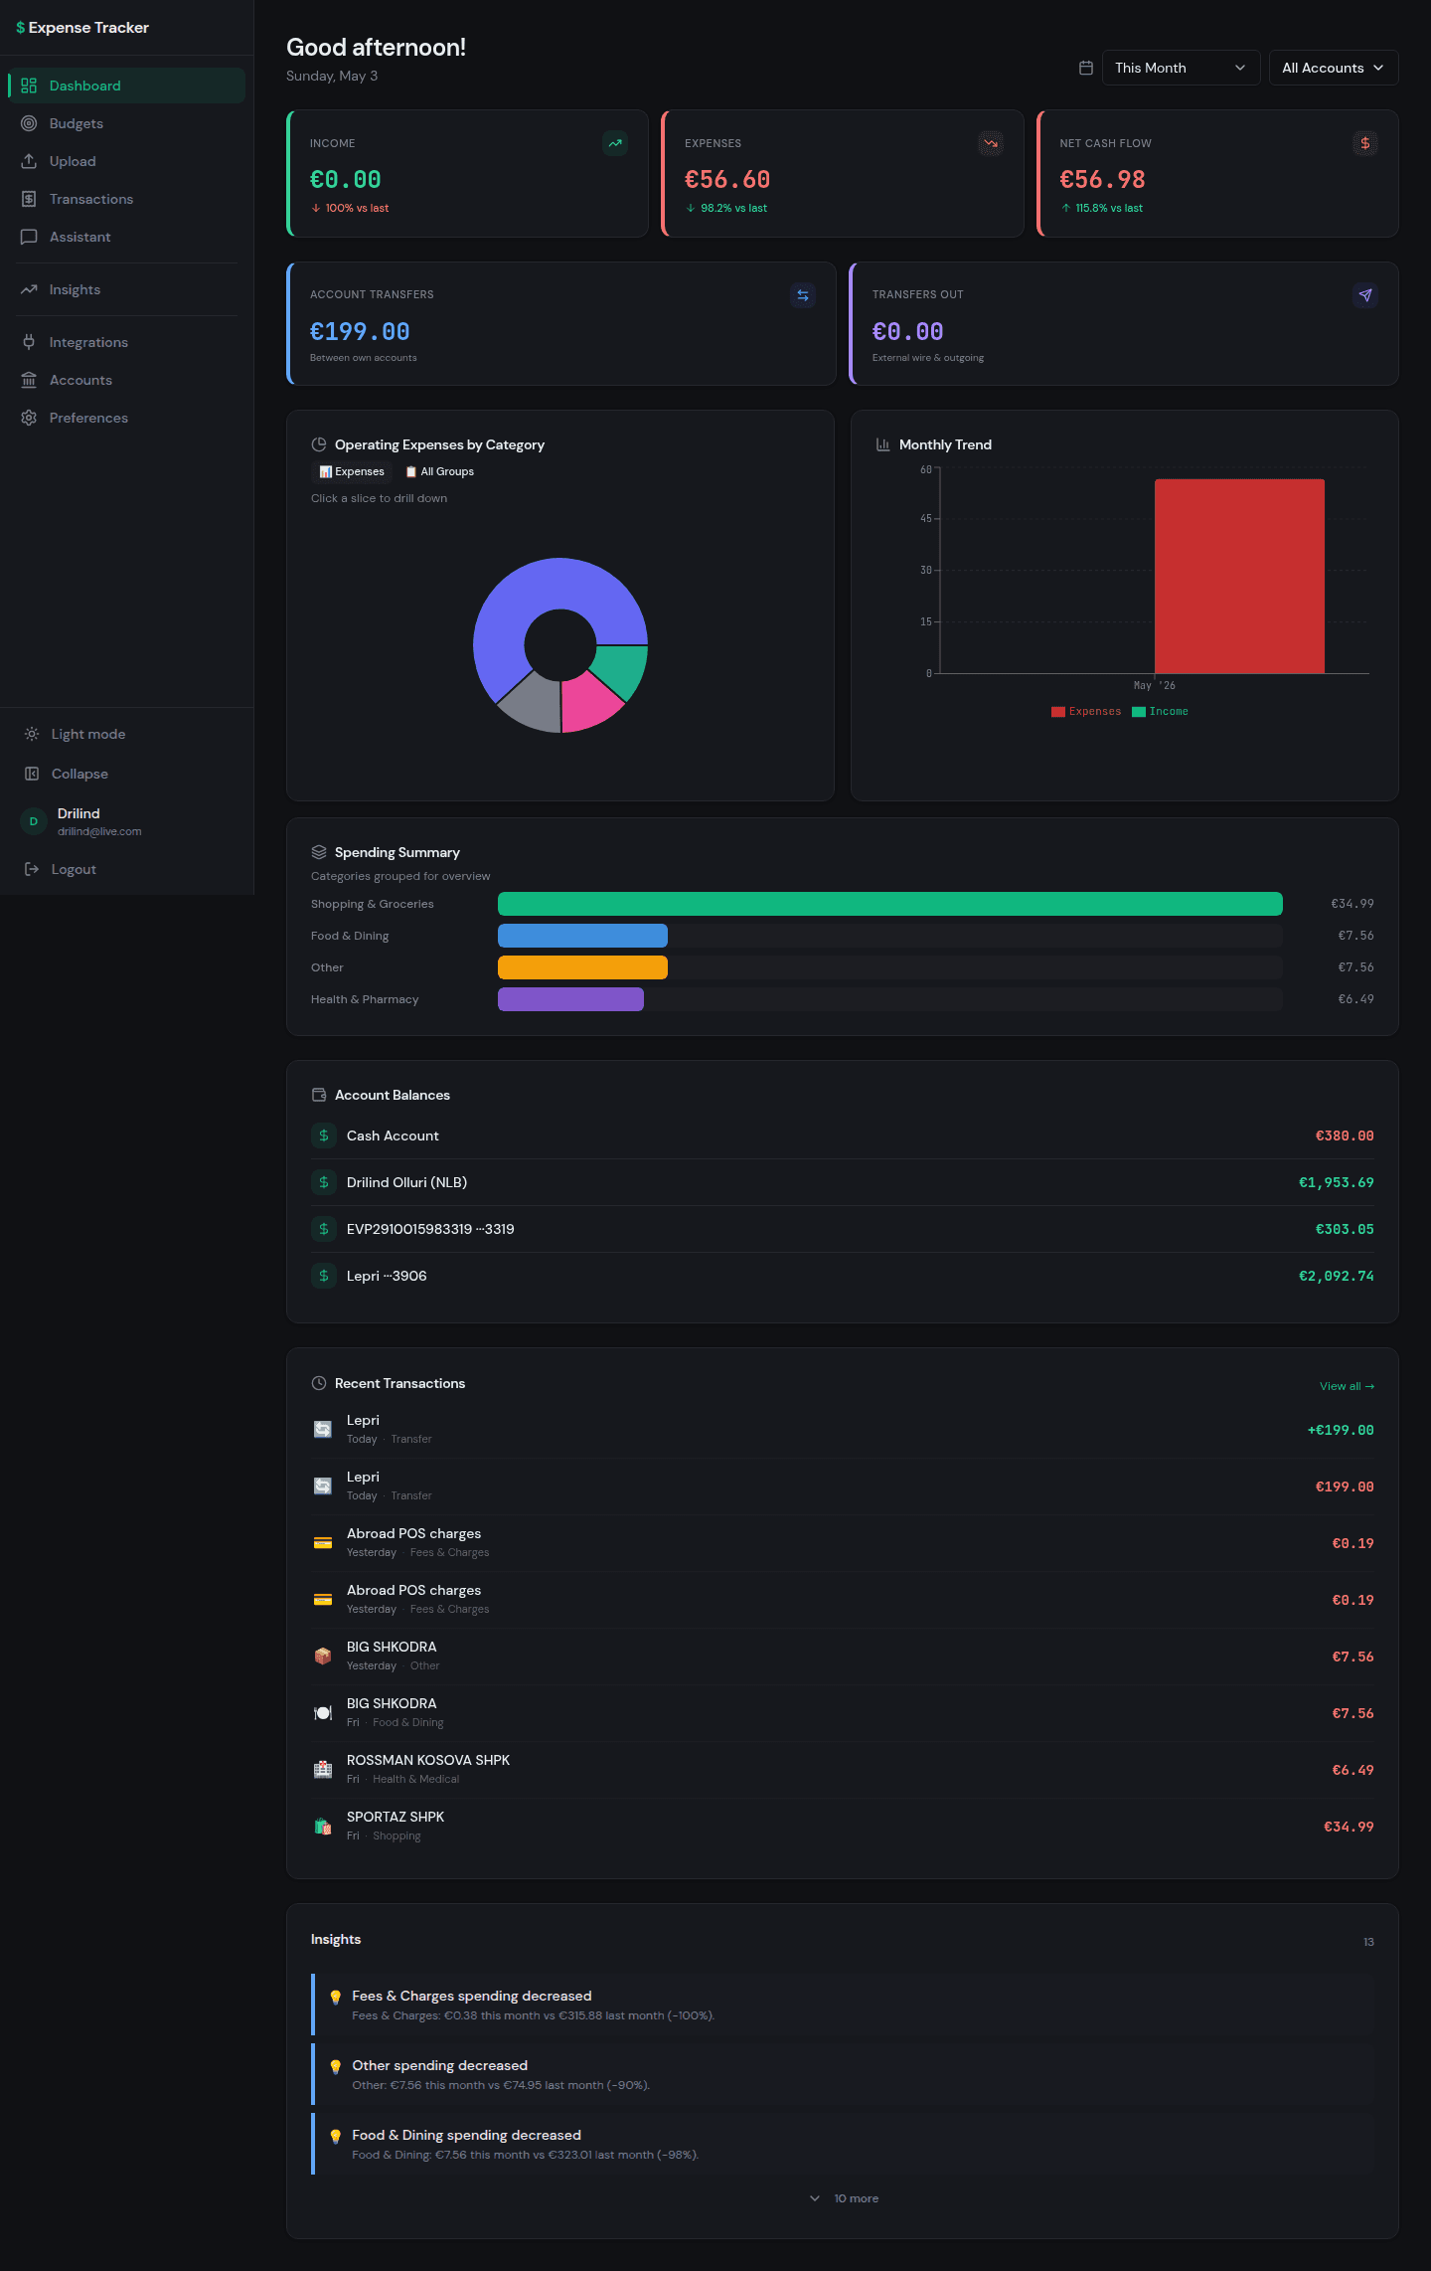Toggle Income legend in Monthly Trend
Viewport: 1431px width, 2271px height.
tap(1160, 711)
